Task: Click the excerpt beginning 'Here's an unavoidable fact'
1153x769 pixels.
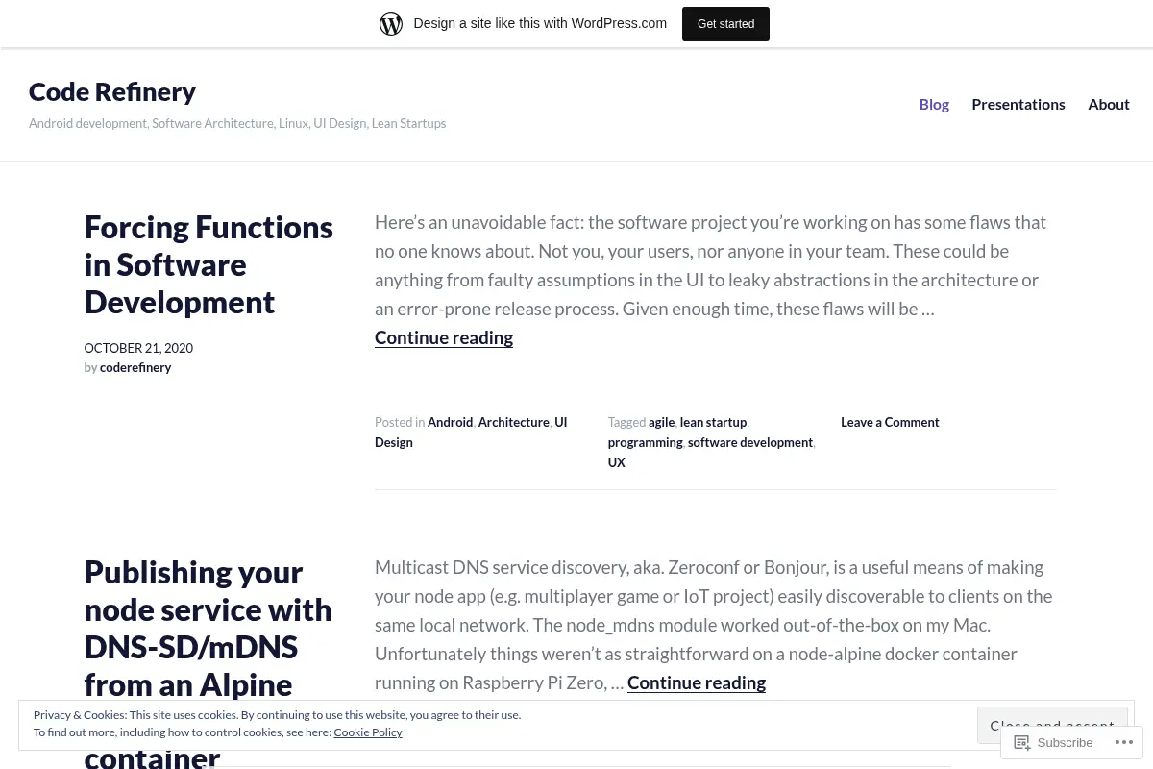Action: (710, 265)
